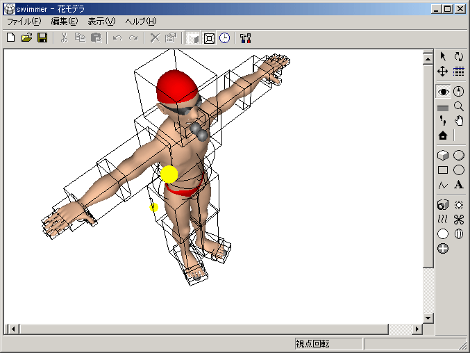Minimize the 花モデラ window
470x353 pixels.
coord(436,9)
